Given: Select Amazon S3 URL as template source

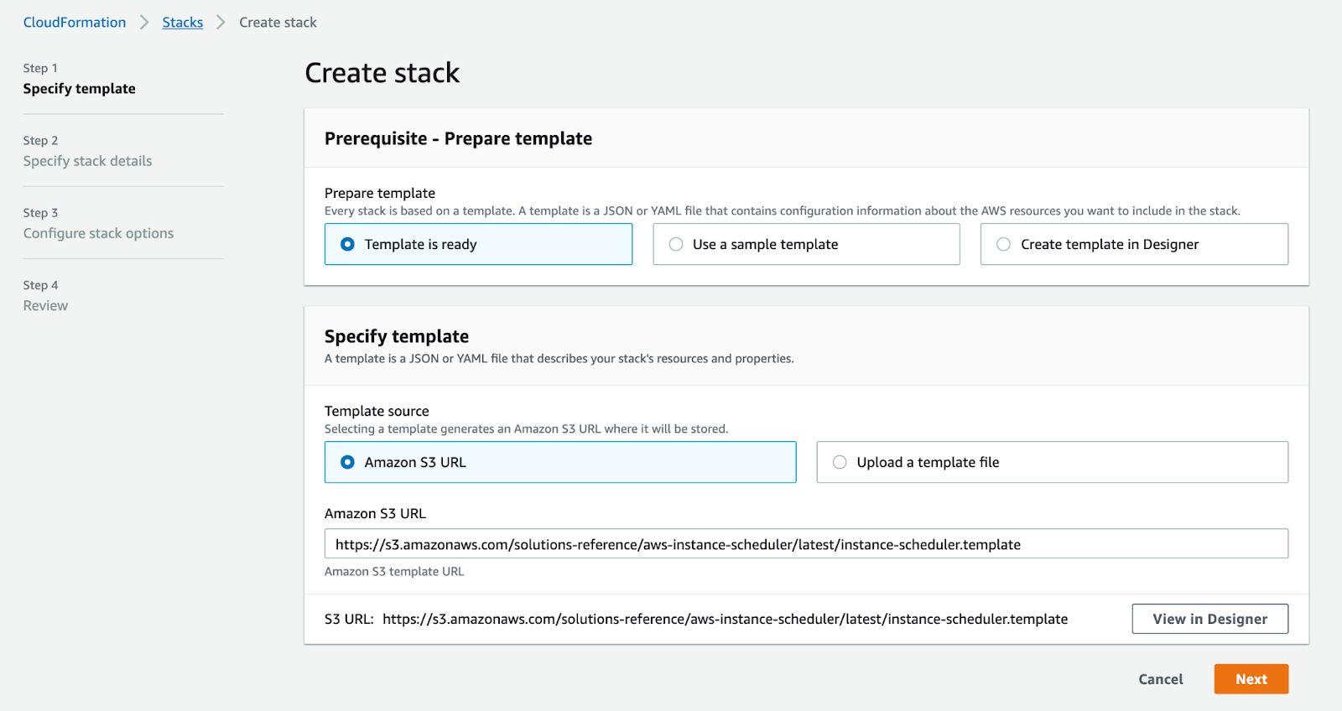Looking at the screenshot, I should pos(560,462).
